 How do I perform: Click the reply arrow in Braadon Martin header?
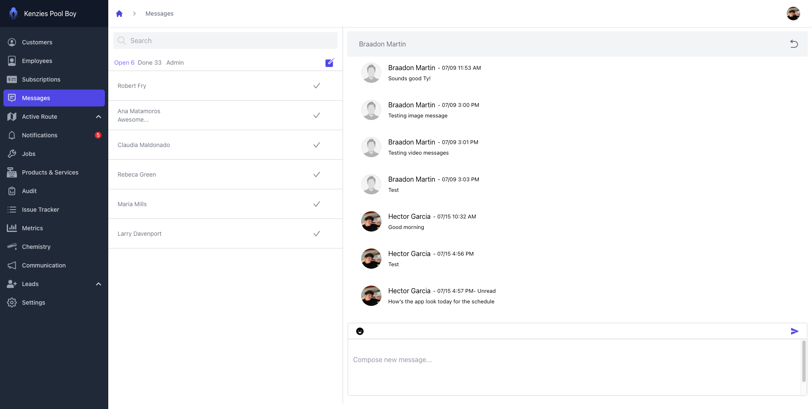tap(794, 44)
